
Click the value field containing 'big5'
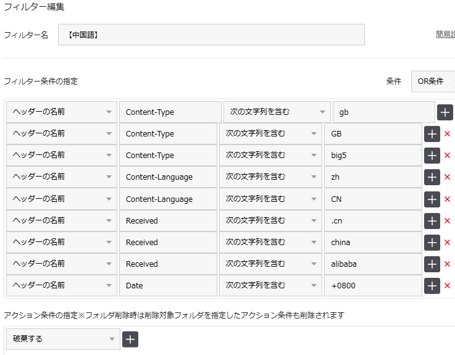(373, 156)
